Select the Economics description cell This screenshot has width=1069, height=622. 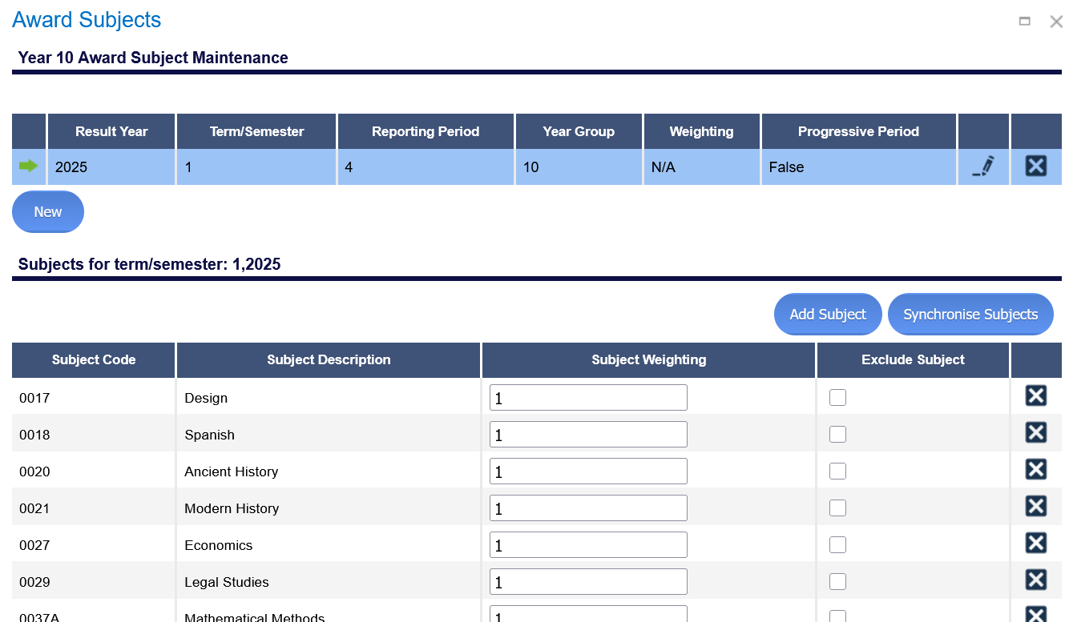pyautogui.click(x=329, y=545)
